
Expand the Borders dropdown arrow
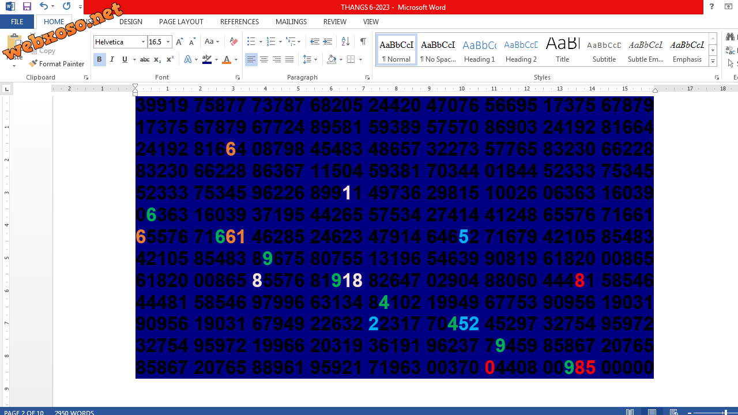pos(360,59)
